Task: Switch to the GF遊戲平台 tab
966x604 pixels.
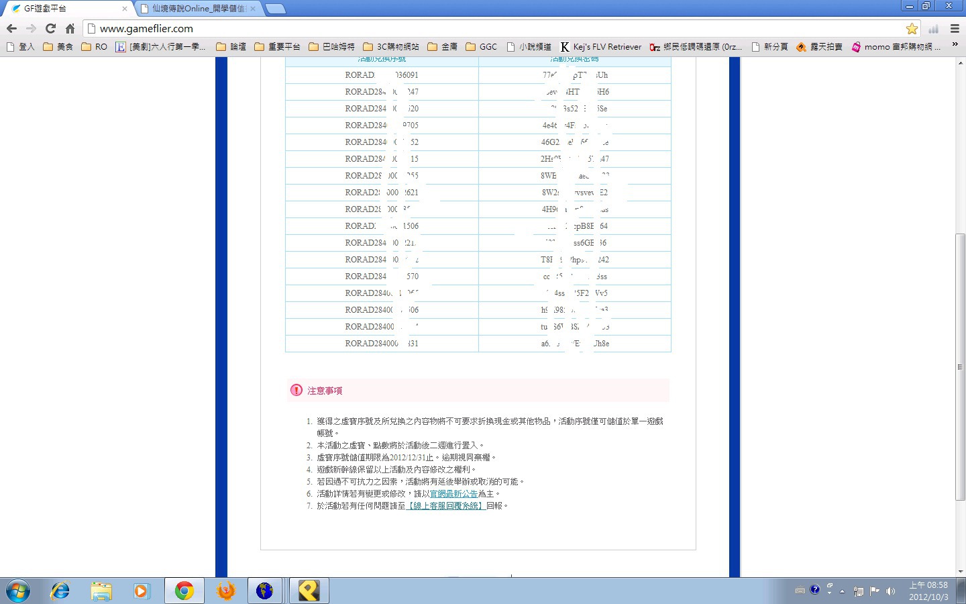Action: point(67,9)
